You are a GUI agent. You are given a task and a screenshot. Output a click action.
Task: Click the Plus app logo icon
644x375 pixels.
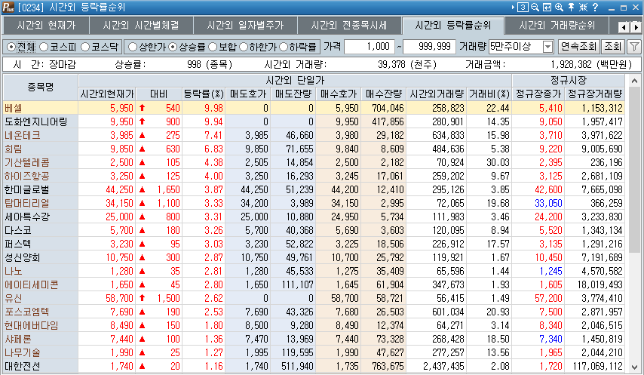[x=8, y=7]
